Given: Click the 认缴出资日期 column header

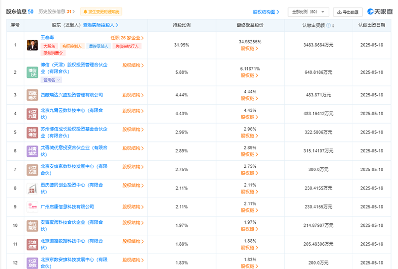Looking at the screenshot, I should click(372, 25).
